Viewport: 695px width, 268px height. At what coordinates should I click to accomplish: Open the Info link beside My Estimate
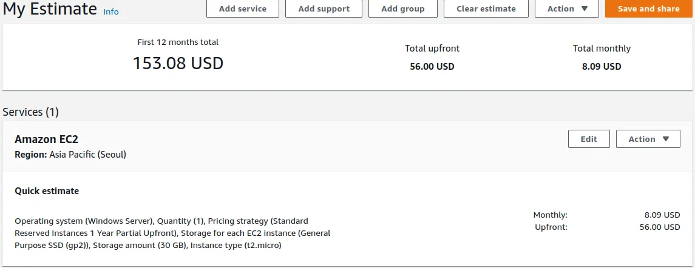click(x=111, y=12)
